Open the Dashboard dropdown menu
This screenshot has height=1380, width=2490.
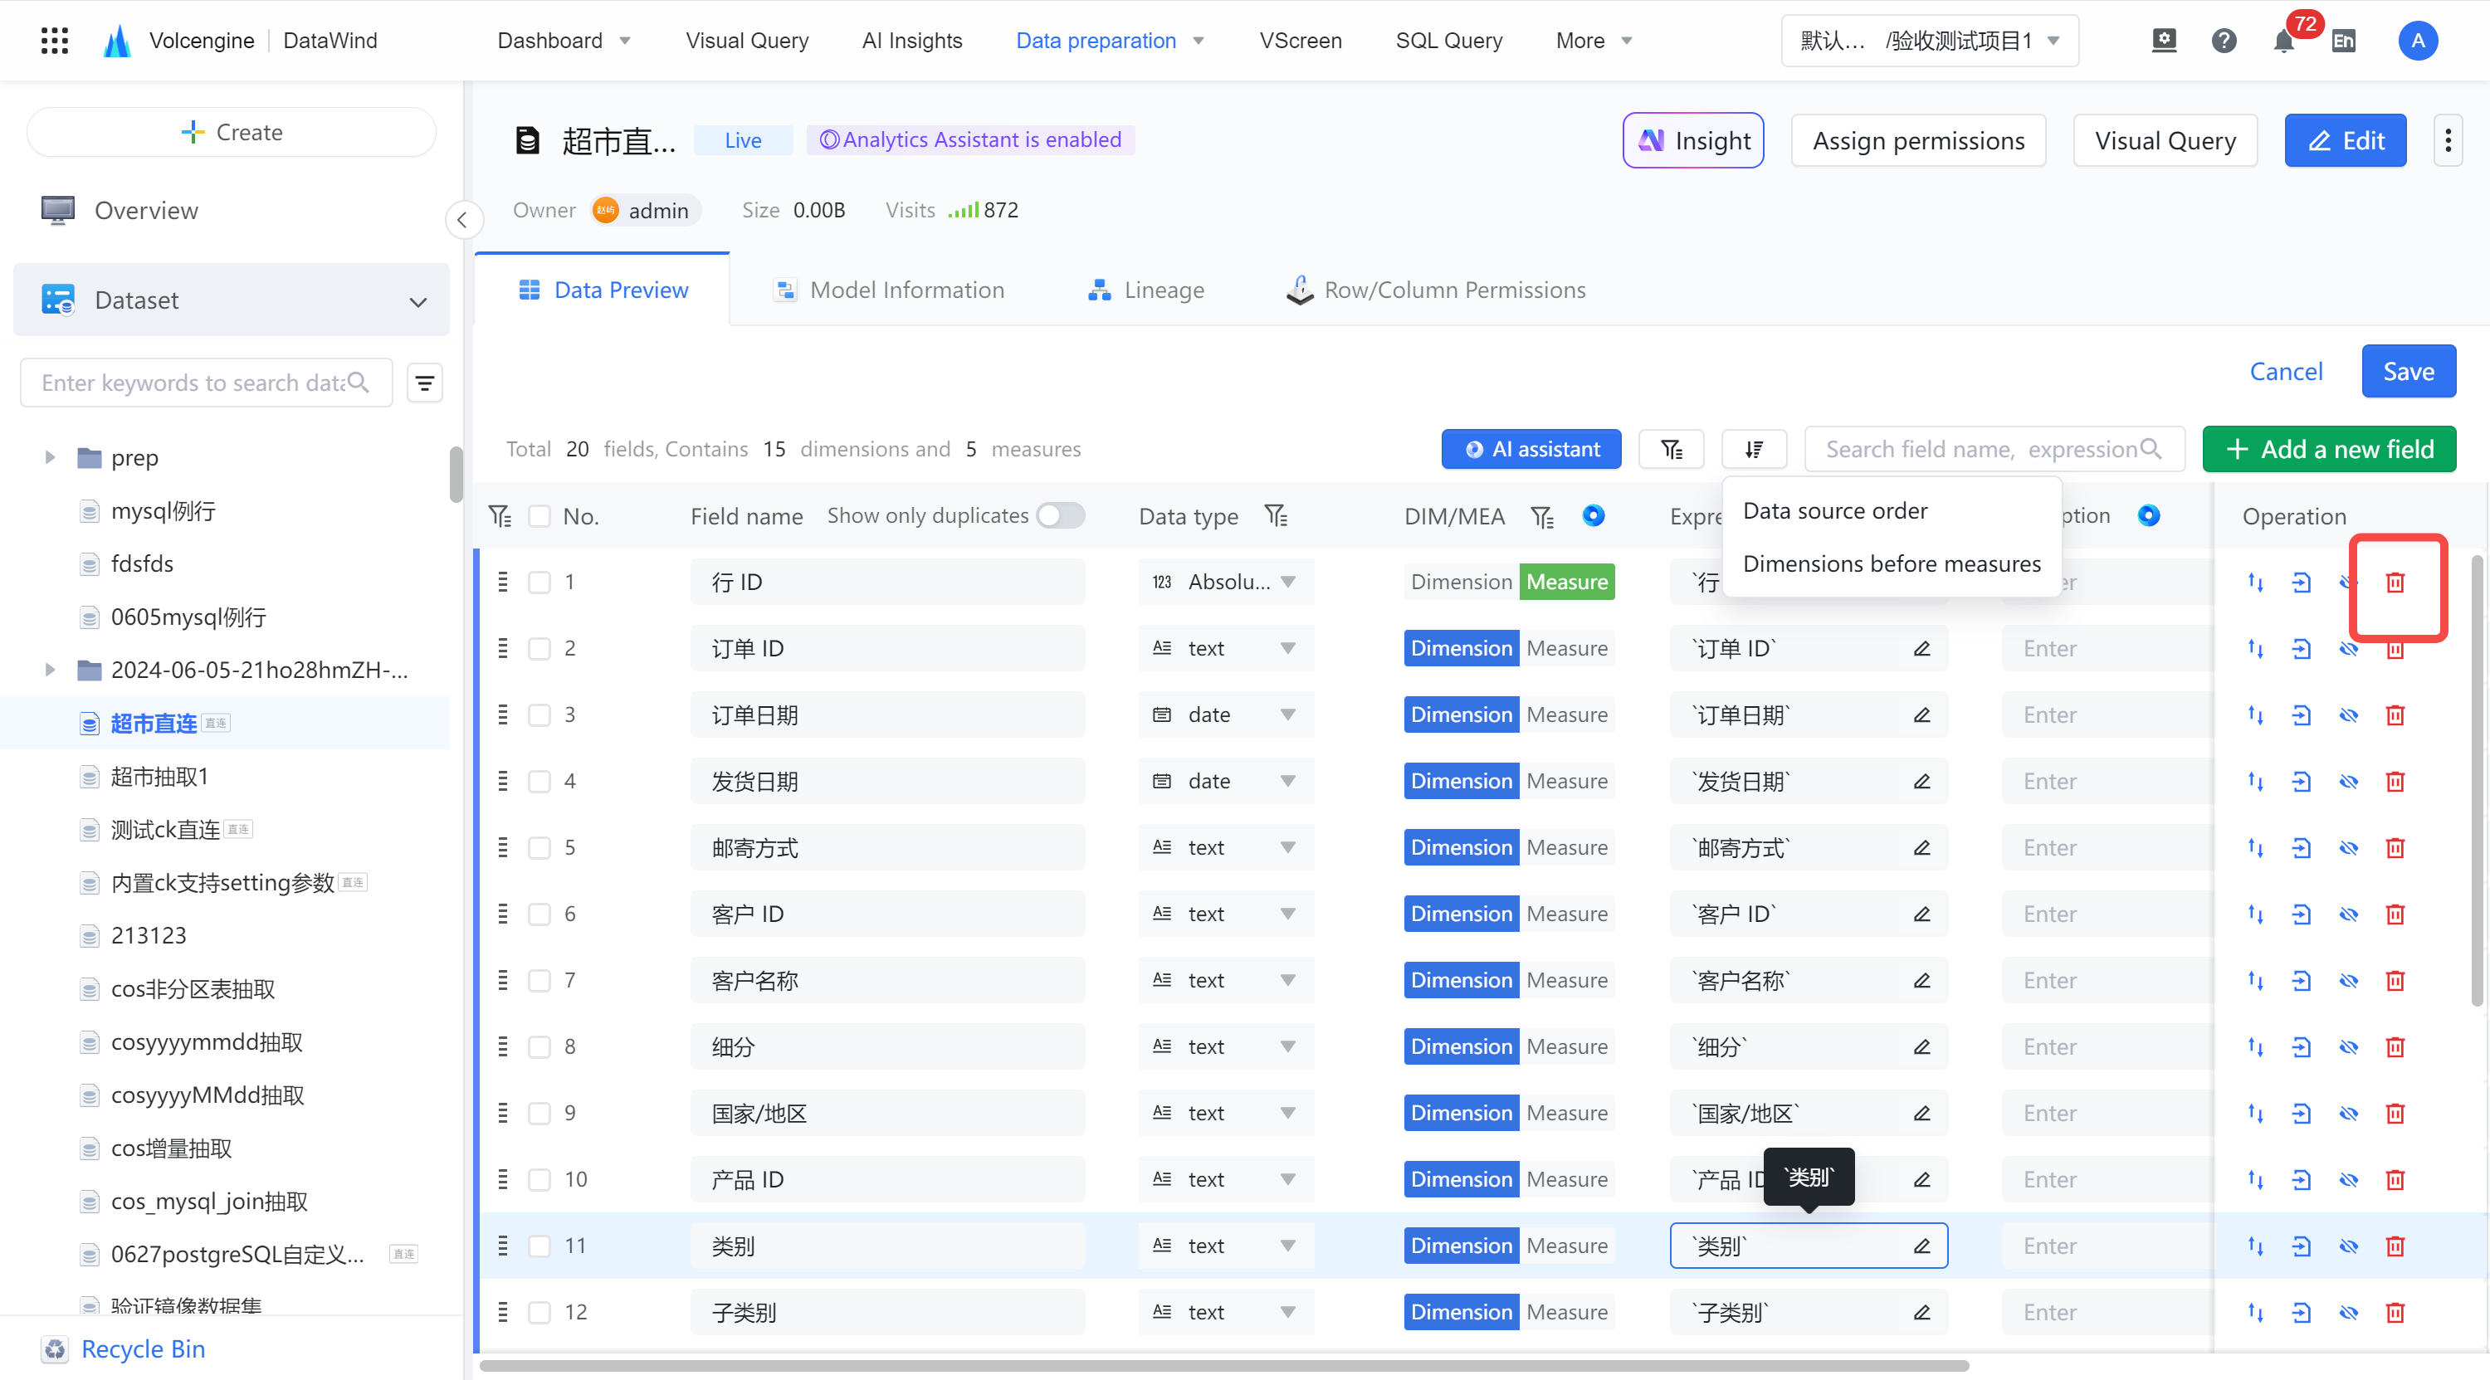(x=564, y=41)
